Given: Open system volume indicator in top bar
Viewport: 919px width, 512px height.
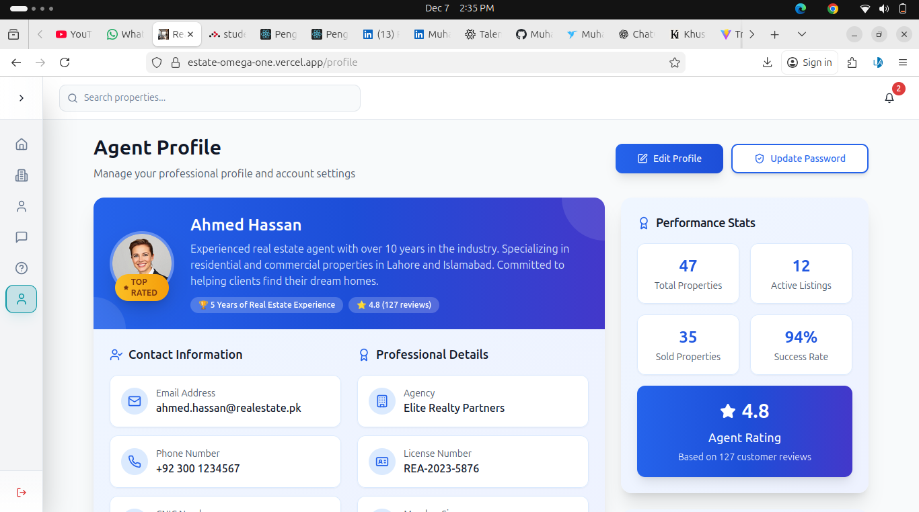Looking at the screenshot, I should 883,9.
